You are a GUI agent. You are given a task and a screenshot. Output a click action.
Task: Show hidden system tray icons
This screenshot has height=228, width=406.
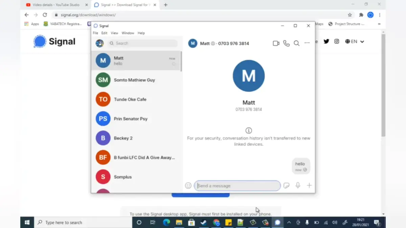tap(289, 222)
